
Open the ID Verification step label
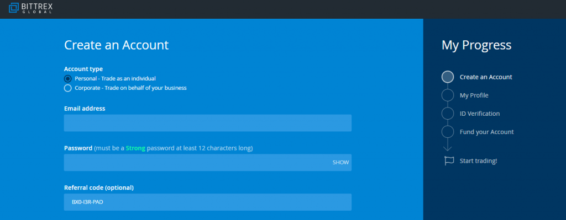480,114
